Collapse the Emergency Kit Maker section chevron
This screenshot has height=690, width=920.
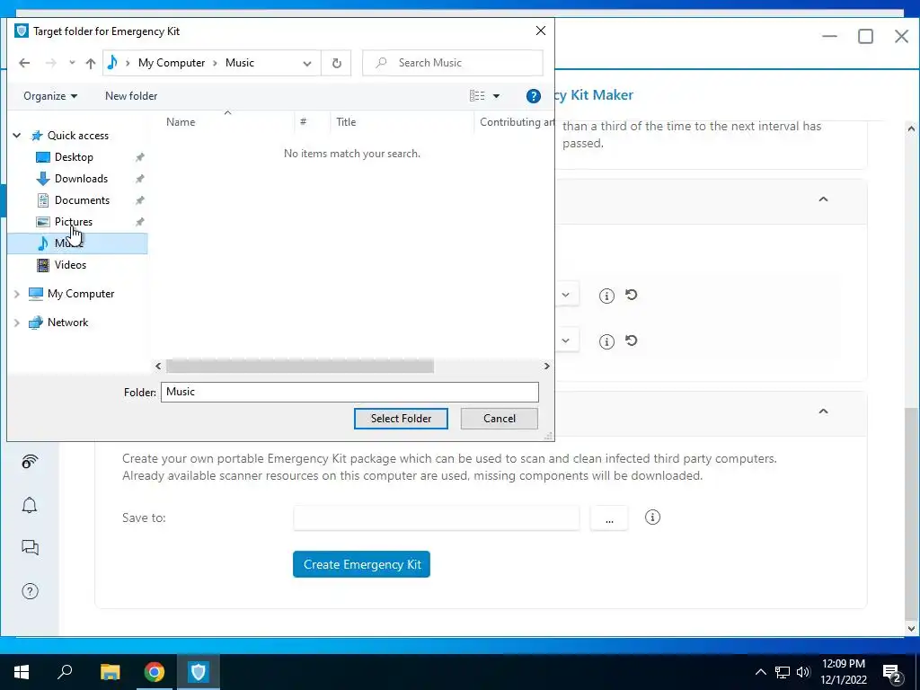[823, 411]
